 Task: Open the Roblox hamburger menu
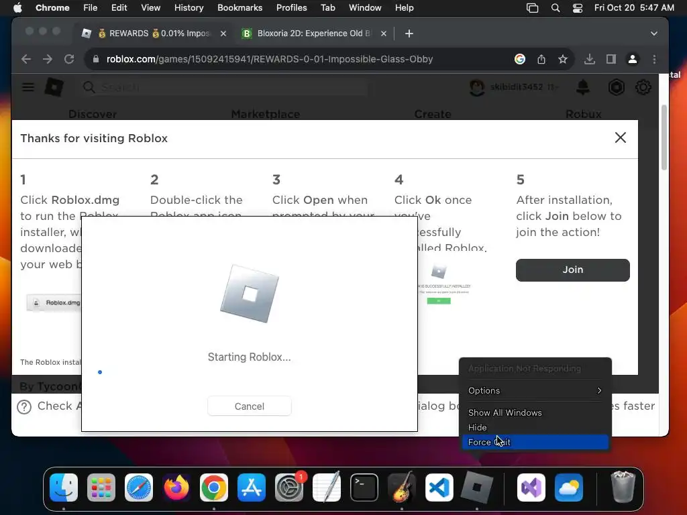[28, 87]
